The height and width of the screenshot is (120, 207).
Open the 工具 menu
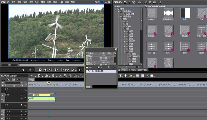pyautogui.click(x=61, y=2)
